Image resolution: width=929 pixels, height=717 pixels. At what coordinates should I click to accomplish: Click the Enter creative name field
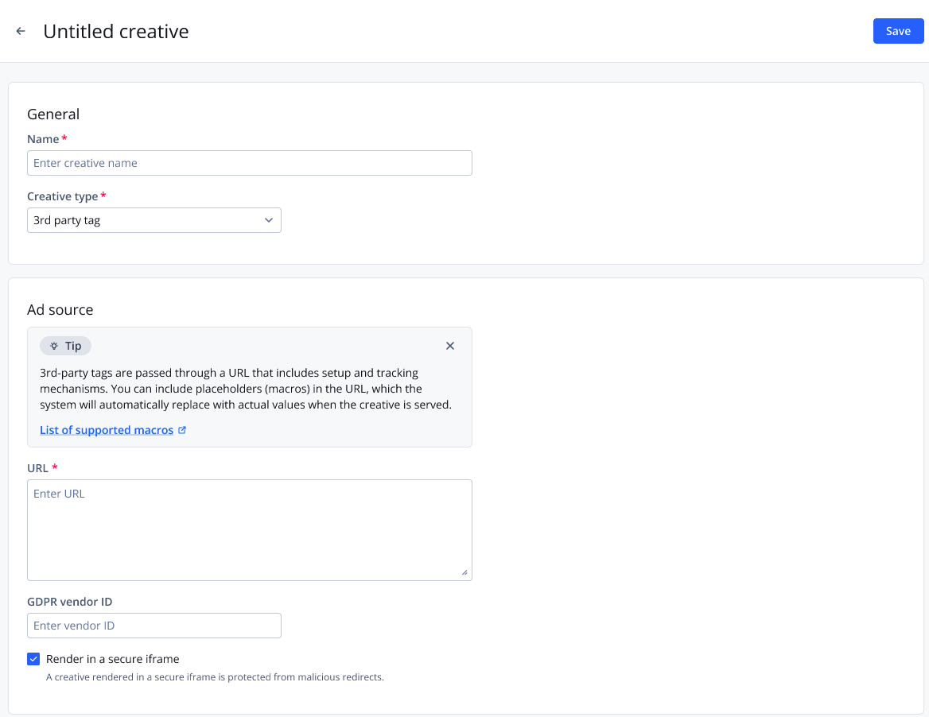click(x=249, y=163)
